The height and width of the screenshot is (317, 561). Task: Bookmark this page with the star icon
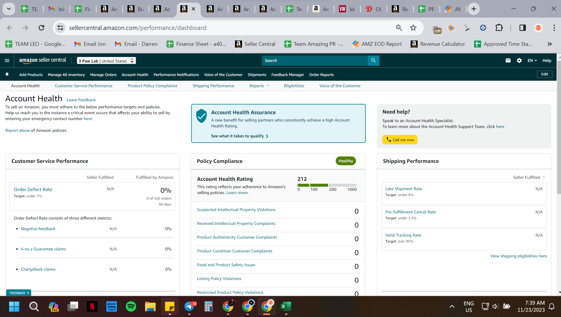(x=413, y=28)
